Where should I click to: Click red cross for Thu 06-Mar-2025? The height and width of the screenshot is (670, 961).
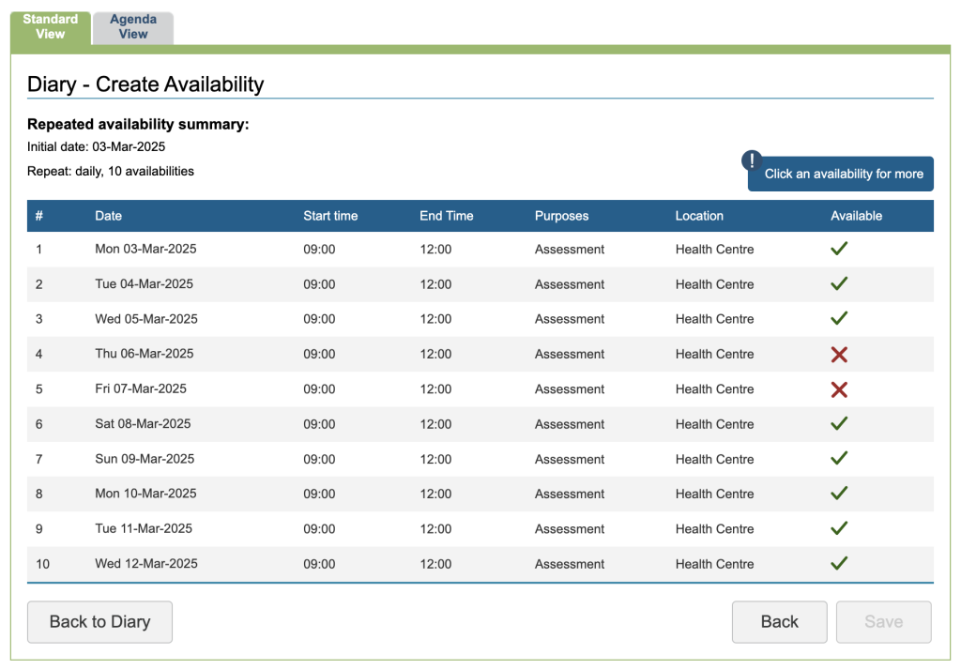coord(839,354)
